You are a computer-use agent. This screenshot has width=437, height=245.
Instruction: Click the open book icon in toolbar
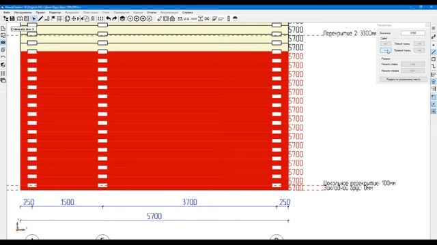(20, 18)
